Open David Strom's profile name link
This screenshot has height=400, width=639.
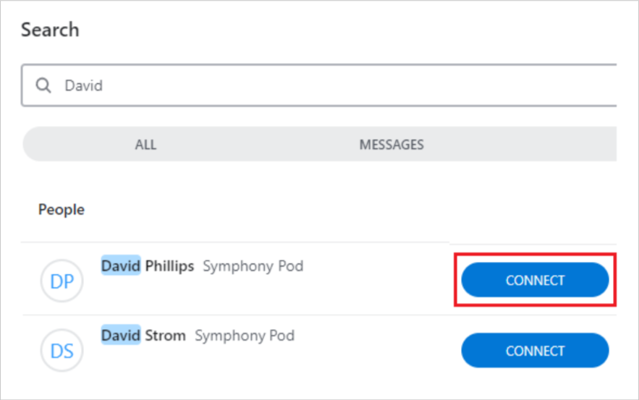click(x=143, y=336)
